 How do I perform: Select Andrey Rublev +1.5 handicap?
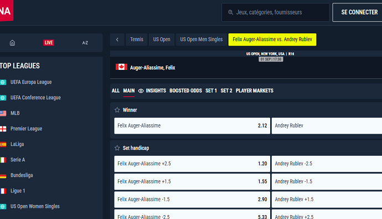[x=327, y=200]
